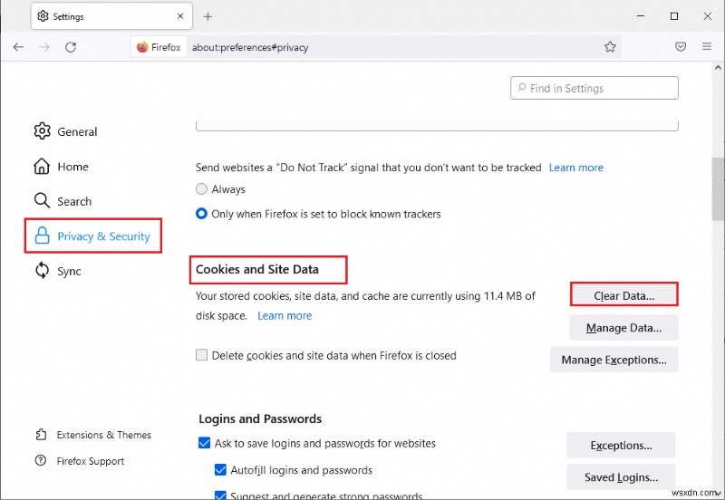Open Extensions & Themes
This screenshot has width=725, height=500.
click(103, 435)
